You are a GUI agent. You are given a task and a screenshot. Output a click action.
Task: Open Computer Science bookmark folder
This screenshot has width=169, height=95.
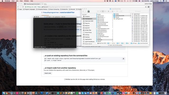tap(42, 9)
